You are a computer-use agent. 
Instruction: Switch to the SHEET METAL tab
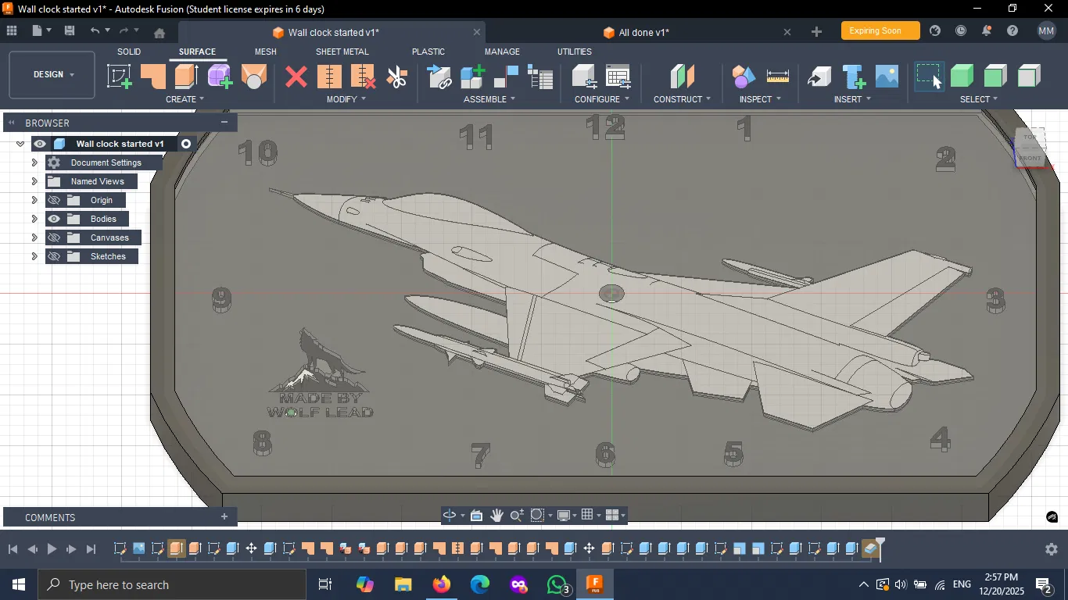342,52
